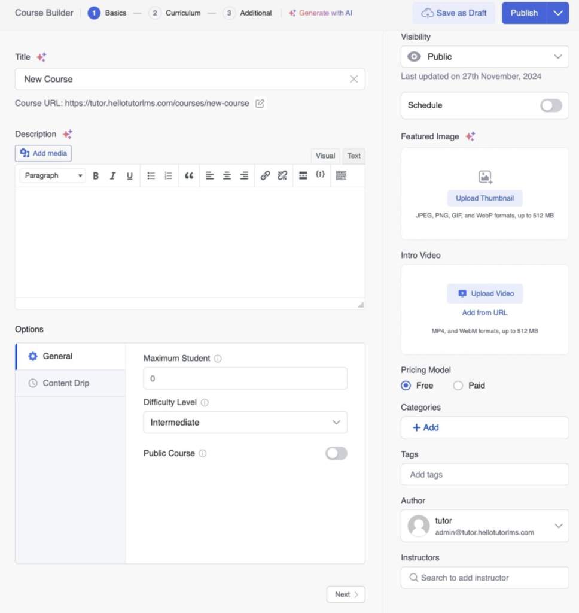Click the Add tags input field
The width and height of the screenshot is (579, 613).
tap(484, 475)
